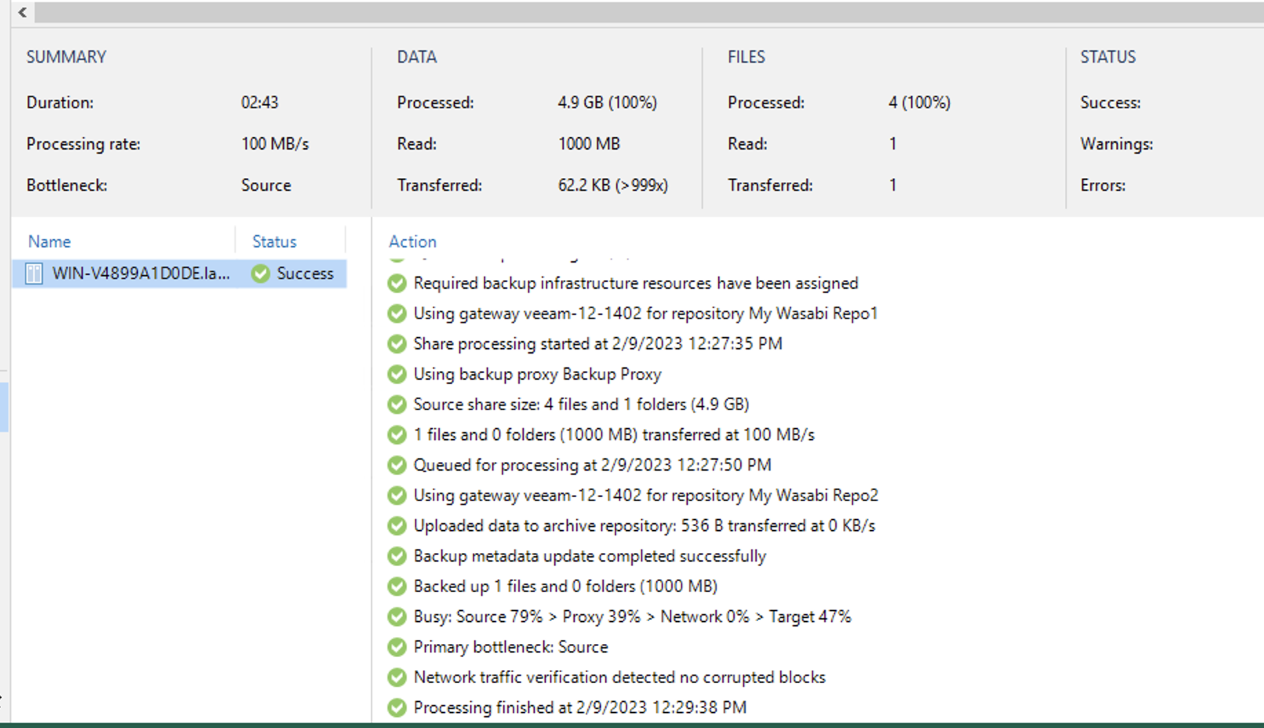Click the DATA section heading
Image resolution: width=1264 pixels, height=728 pixels.
pos(416,57)
